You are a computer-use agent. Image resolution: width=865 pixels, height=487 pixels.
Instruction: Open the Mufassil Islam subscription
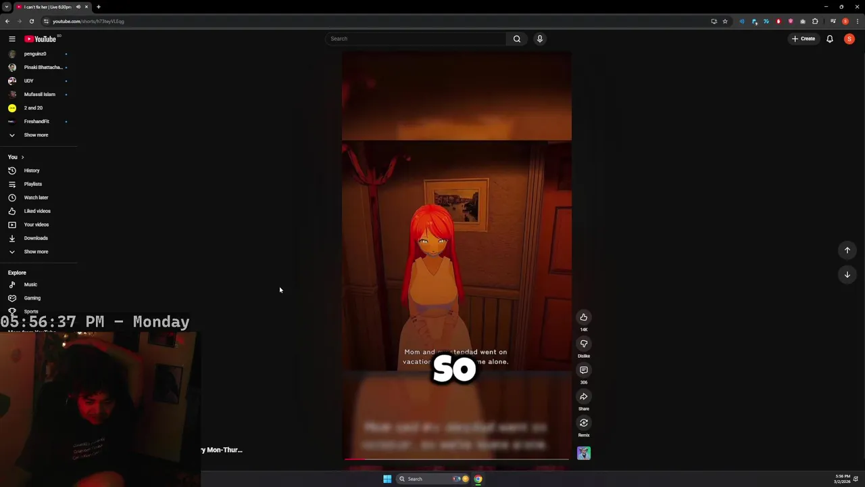click(x=39, y=94)
